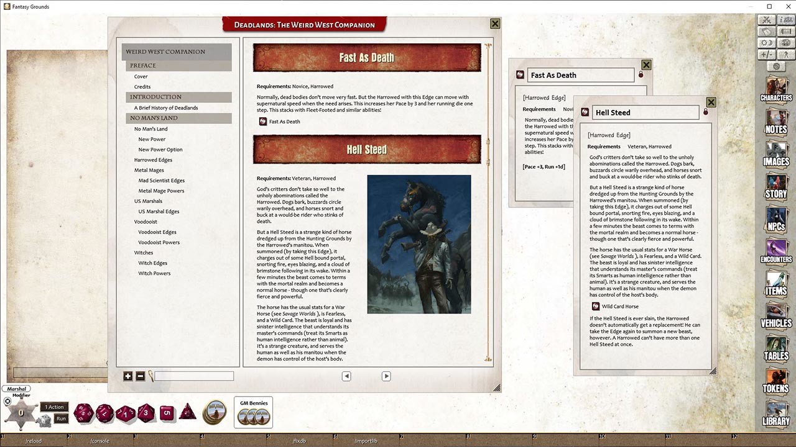Click the search field below the companion pages
Screen dimensions: 796x447
click(x=193, y=376)
